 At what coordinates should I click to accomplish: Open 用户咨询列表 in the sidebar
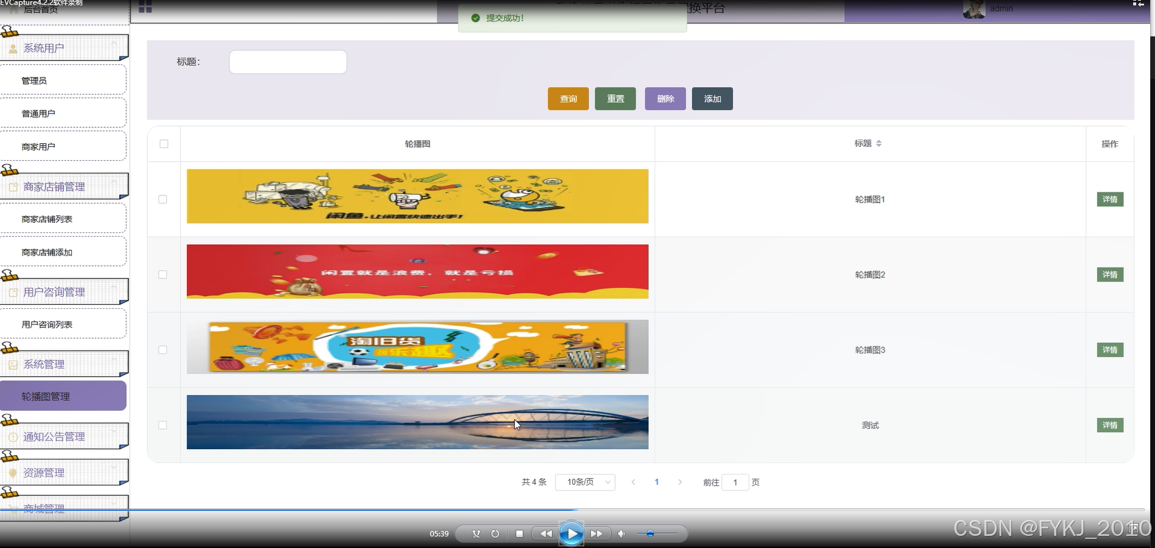[x=63, y=325]
